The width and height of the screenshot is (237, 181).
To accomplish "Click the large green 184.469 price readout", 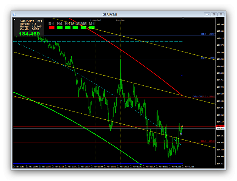I will click(29, 34).
